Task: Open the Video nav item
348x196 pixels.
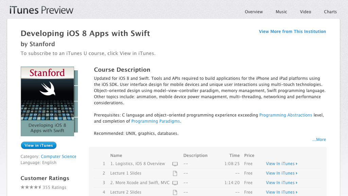Action: point(306,12)
